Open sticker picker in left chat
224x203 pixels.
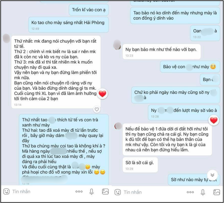6,191
